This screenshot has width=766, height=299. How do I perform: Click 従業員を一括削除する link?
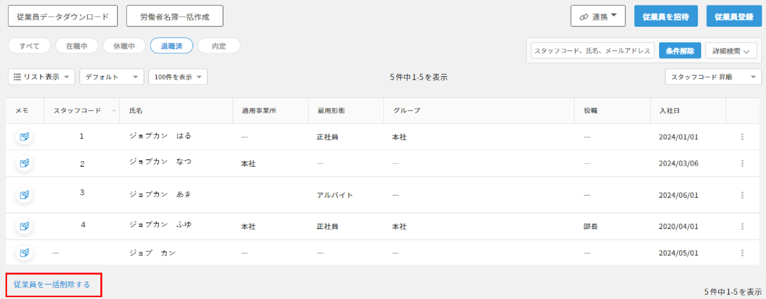point(52,285)
